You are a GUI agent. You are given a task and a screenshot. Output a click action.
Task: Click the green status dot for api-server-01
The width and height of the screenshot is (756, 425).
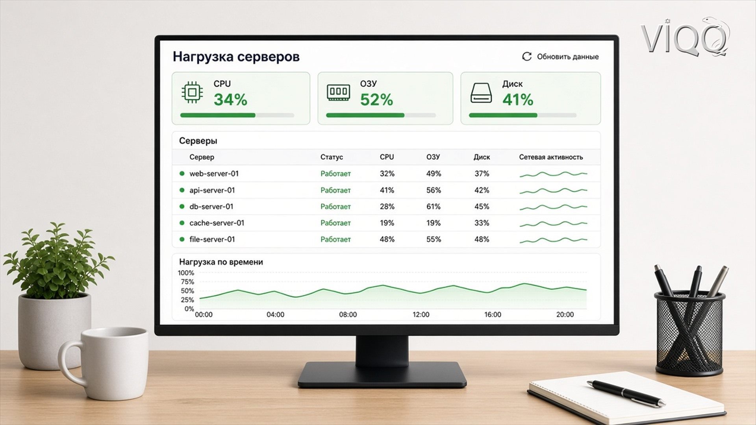pos(182,190)
